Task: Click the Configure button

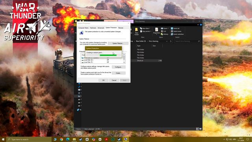Action: 119,67
